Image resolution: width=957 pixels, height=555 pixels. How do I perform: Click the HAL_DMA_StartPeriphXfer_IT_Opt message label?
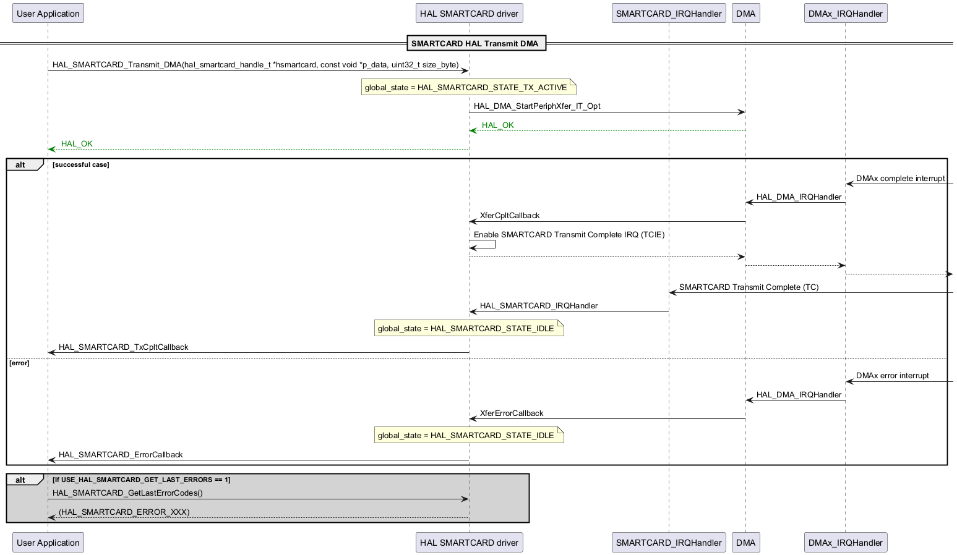point(537,106)
